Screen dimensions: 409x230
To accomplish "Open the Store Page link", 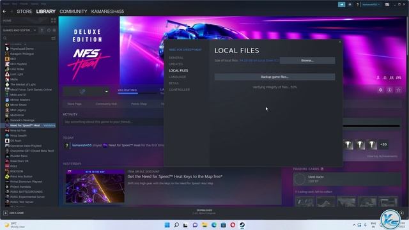I will pyautogui.click(x=74, y=103).
